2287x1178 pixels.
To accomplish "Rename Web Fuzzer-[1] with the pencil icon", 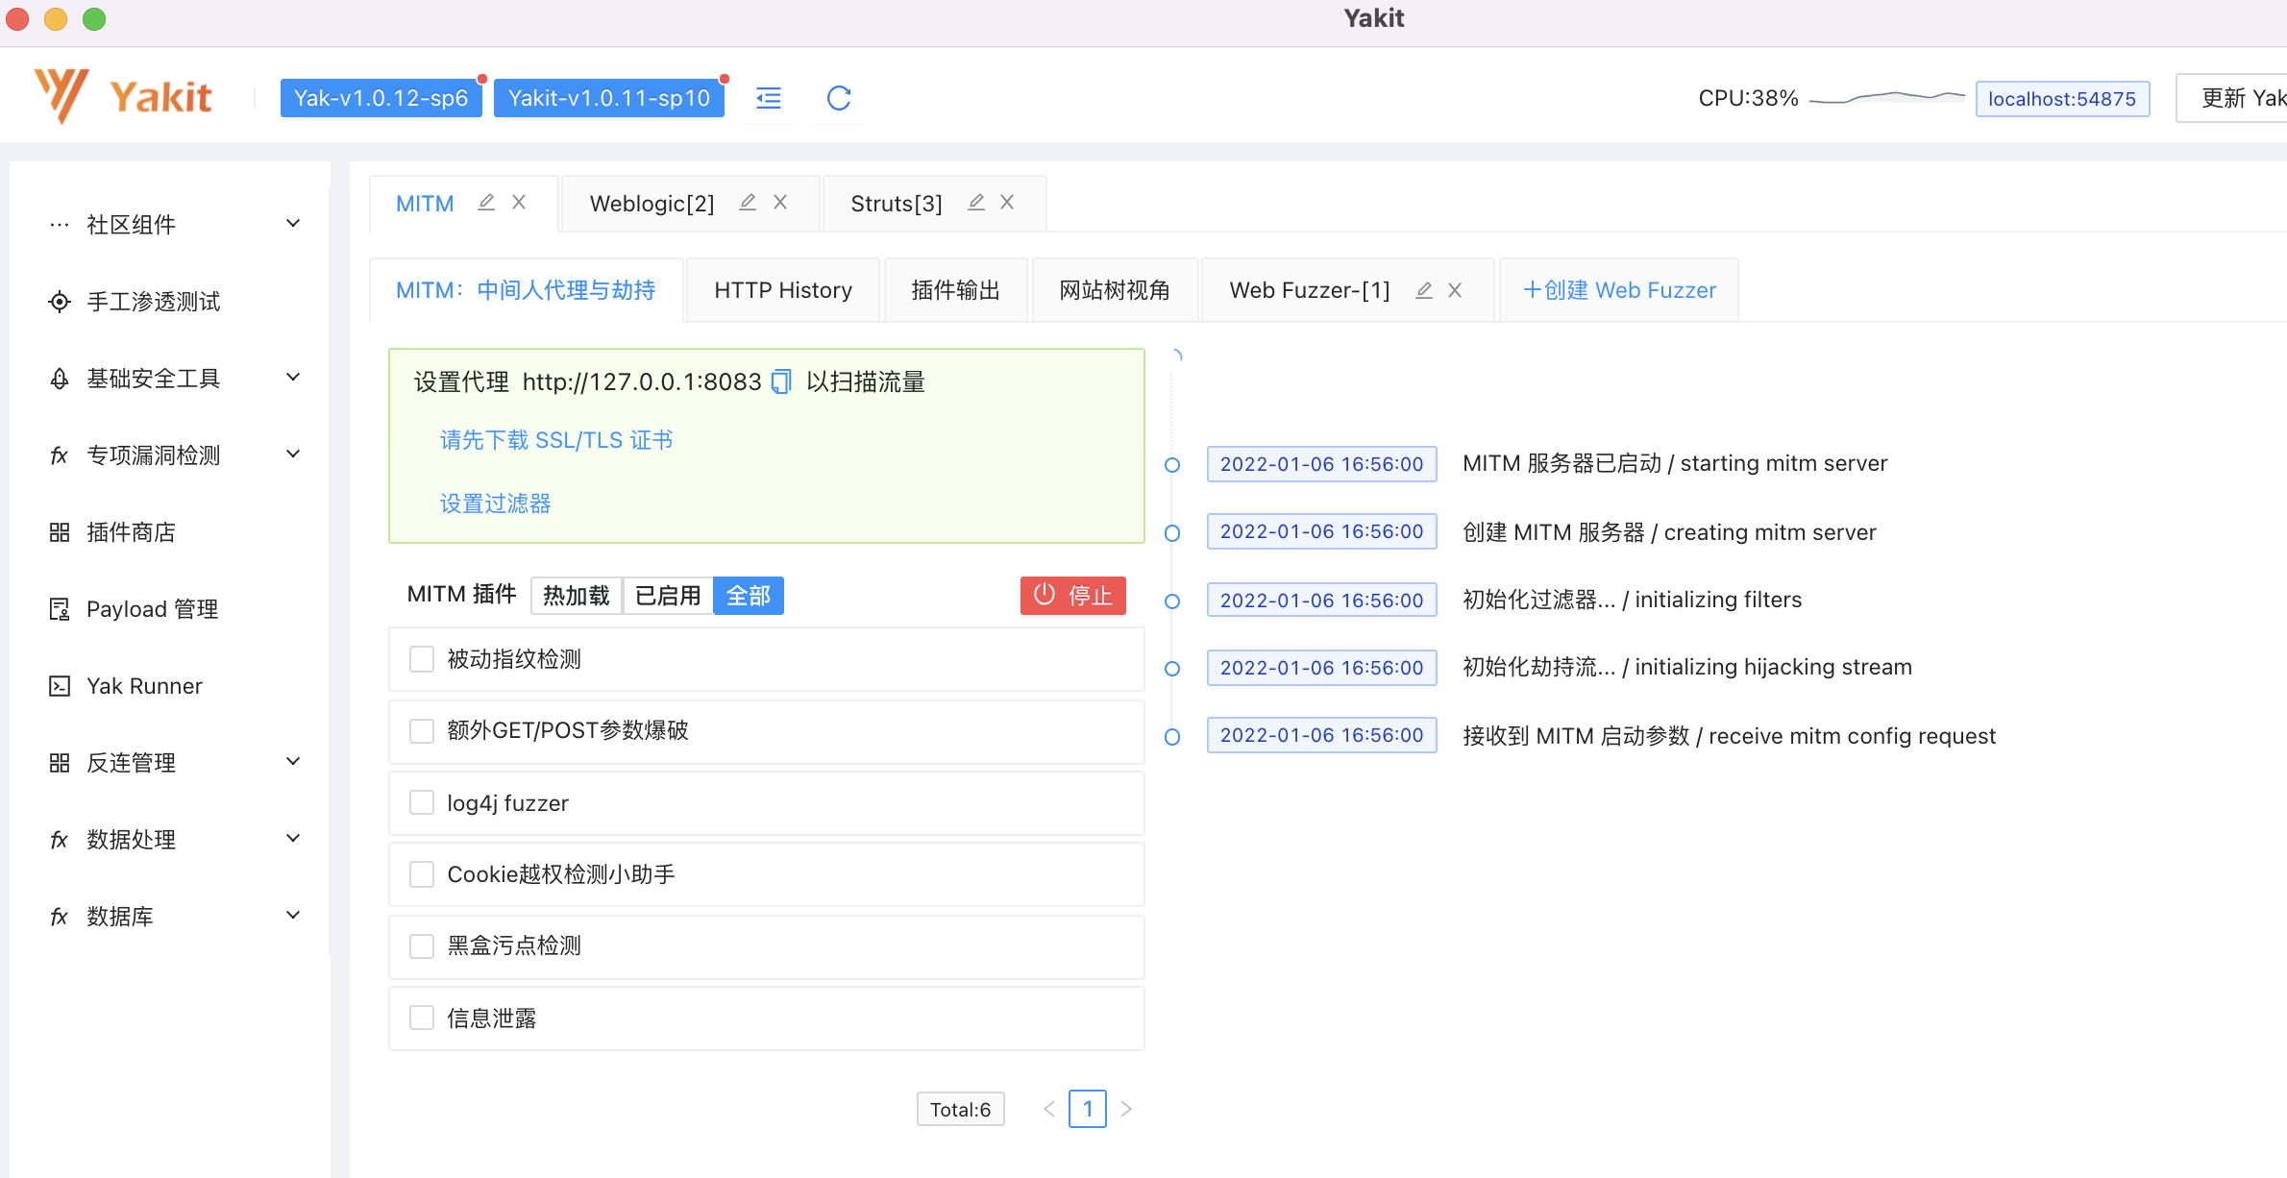I will click(x=1424, y=290).
